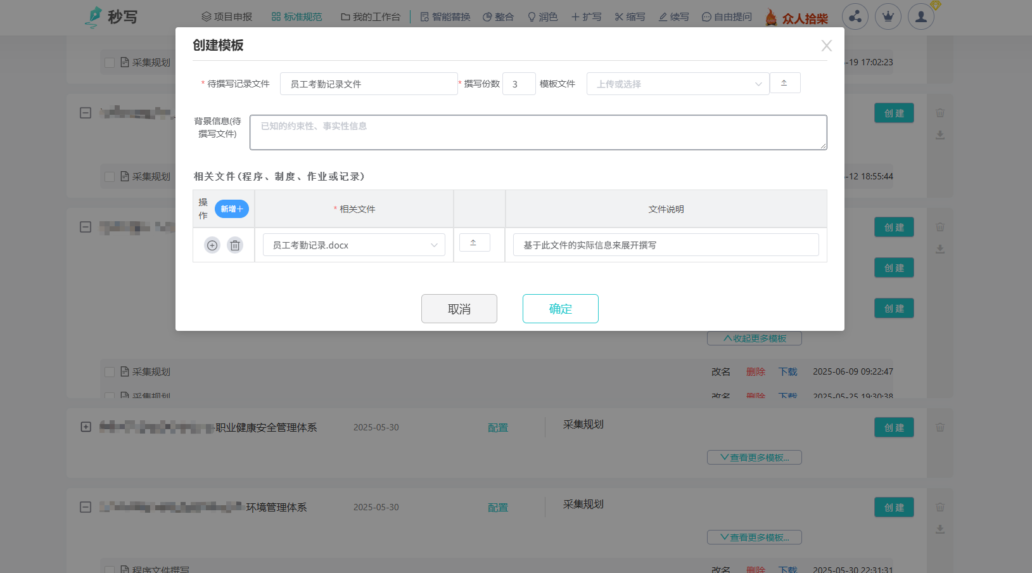This screenshot has width=1032, height=573.
Task: Open the user profile avatar icon
Action: tap(921, 16)
